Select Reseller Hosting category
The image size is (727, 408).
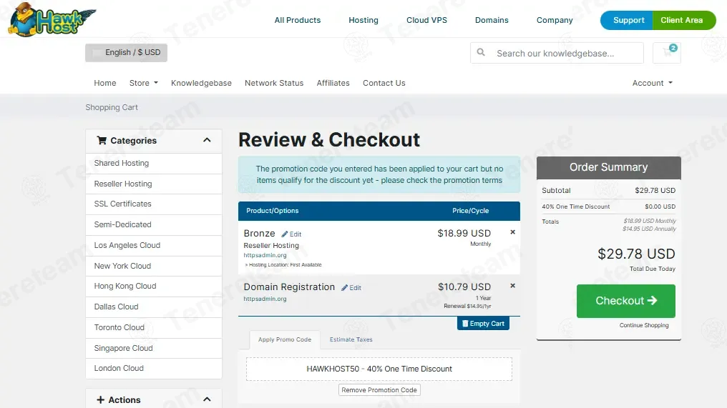tap(153, 184)
